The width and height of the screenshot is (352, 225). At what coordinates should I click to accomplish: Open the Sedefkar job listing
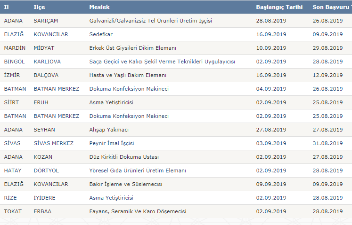tap(101, 34)
